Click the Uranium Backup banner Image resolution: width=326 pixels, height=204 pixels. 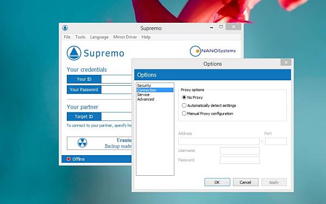(x=99, y=143)
